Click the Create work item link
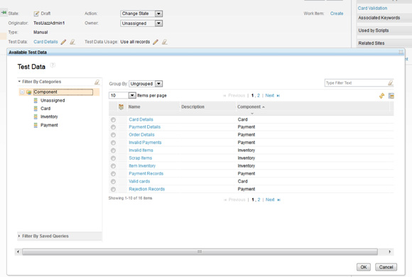 [337, 13]
